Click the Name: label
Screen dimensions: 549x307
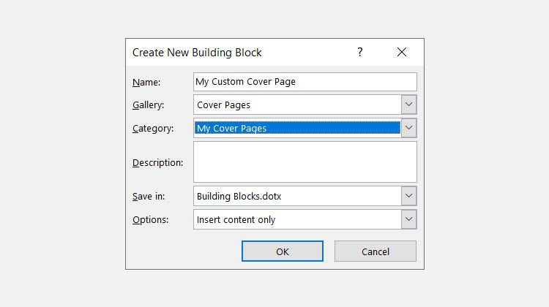(146, 82)
